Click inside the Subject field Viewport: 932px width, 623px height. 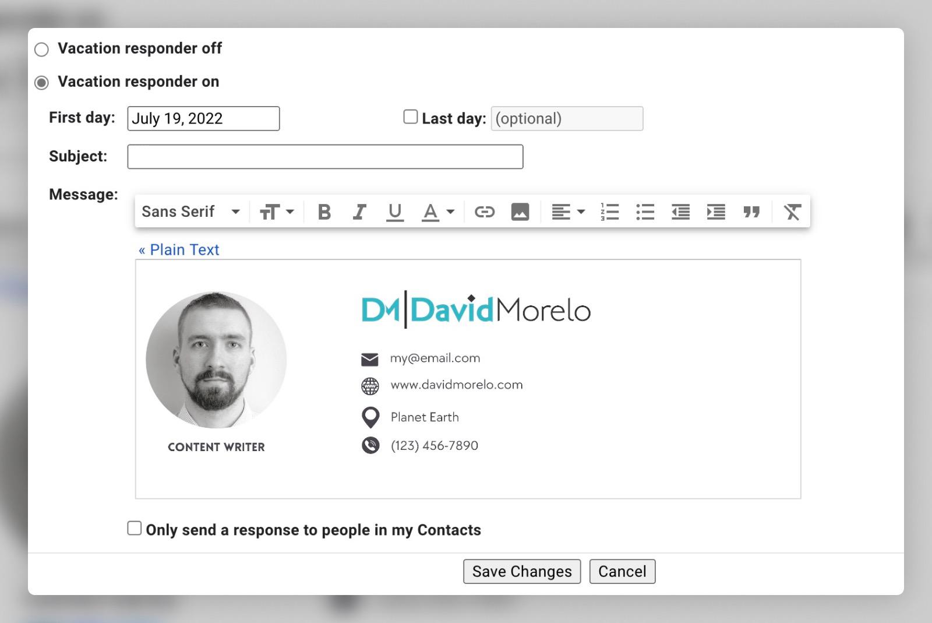(x=324, y=156)
